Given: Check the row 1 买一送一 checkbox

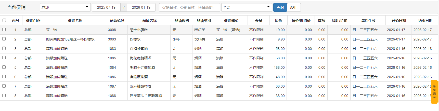Looking at the screenshot, I should point(4,30).
